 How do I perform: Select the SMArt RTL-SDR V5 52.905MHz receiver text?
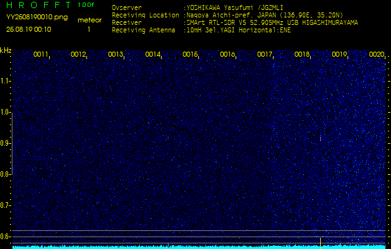coord(235,23)
